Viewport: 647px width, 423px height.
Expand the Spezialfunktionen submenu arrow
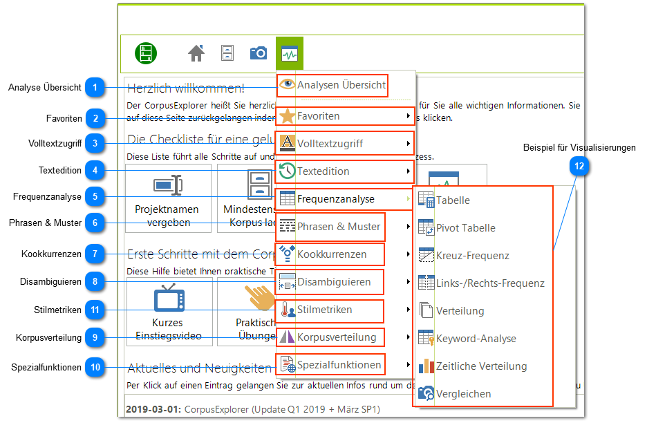(408, 364)
